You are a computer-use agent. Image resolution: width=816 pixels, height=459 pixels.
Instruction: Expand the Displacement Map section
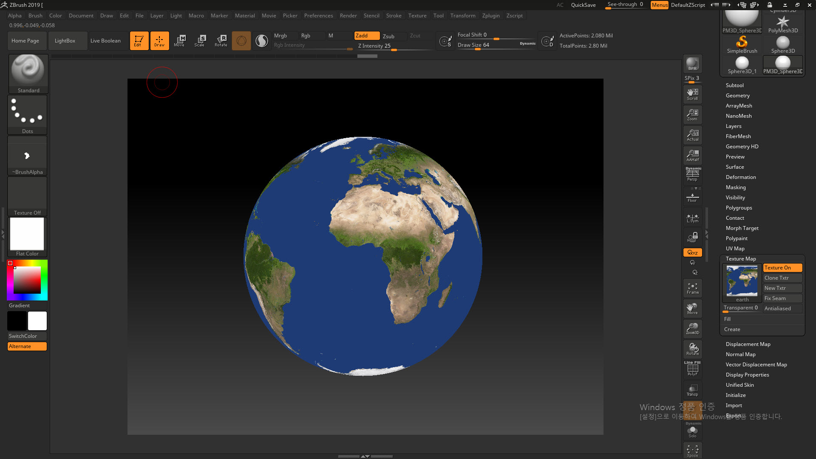coord(748,344)
